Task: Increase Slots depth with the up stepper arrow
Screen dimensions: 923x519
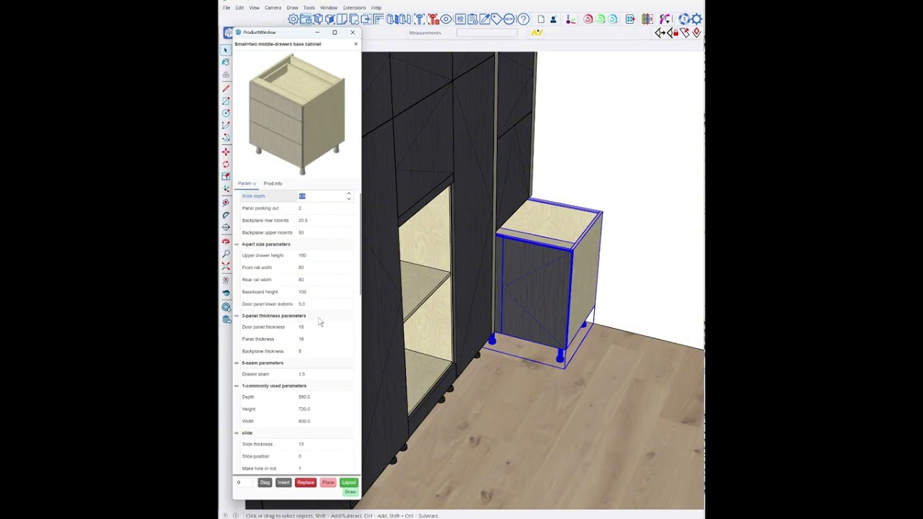Action: (x=349, y=193)
